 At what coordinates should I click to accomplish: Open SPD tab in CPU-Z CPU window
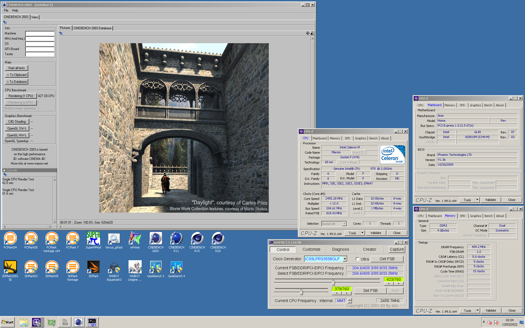point(347,138)
